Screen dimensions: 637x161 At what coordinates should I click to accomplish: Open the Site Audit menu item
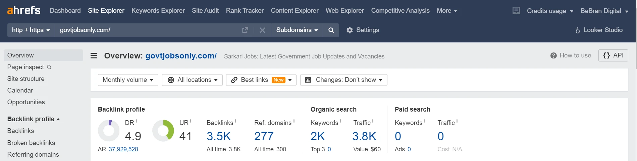pos(205,11)
